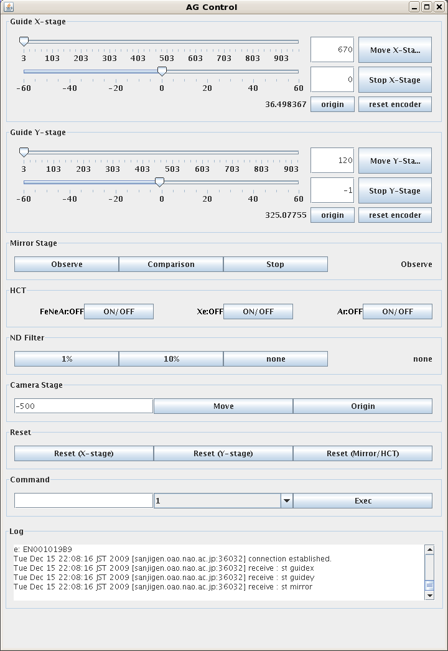
Task: Click Mirror Stage status label Observe
Action: click(x=416, y=264)
